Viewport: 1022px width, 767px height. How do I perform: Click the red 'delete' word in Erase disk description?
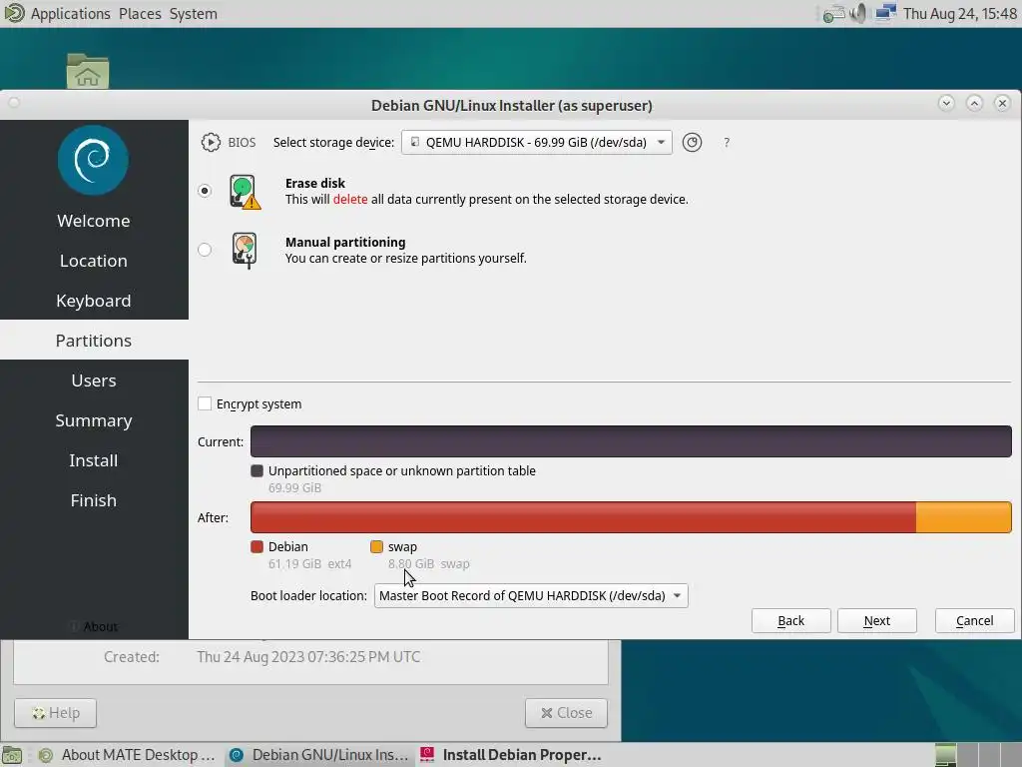(x=350, y=199)
